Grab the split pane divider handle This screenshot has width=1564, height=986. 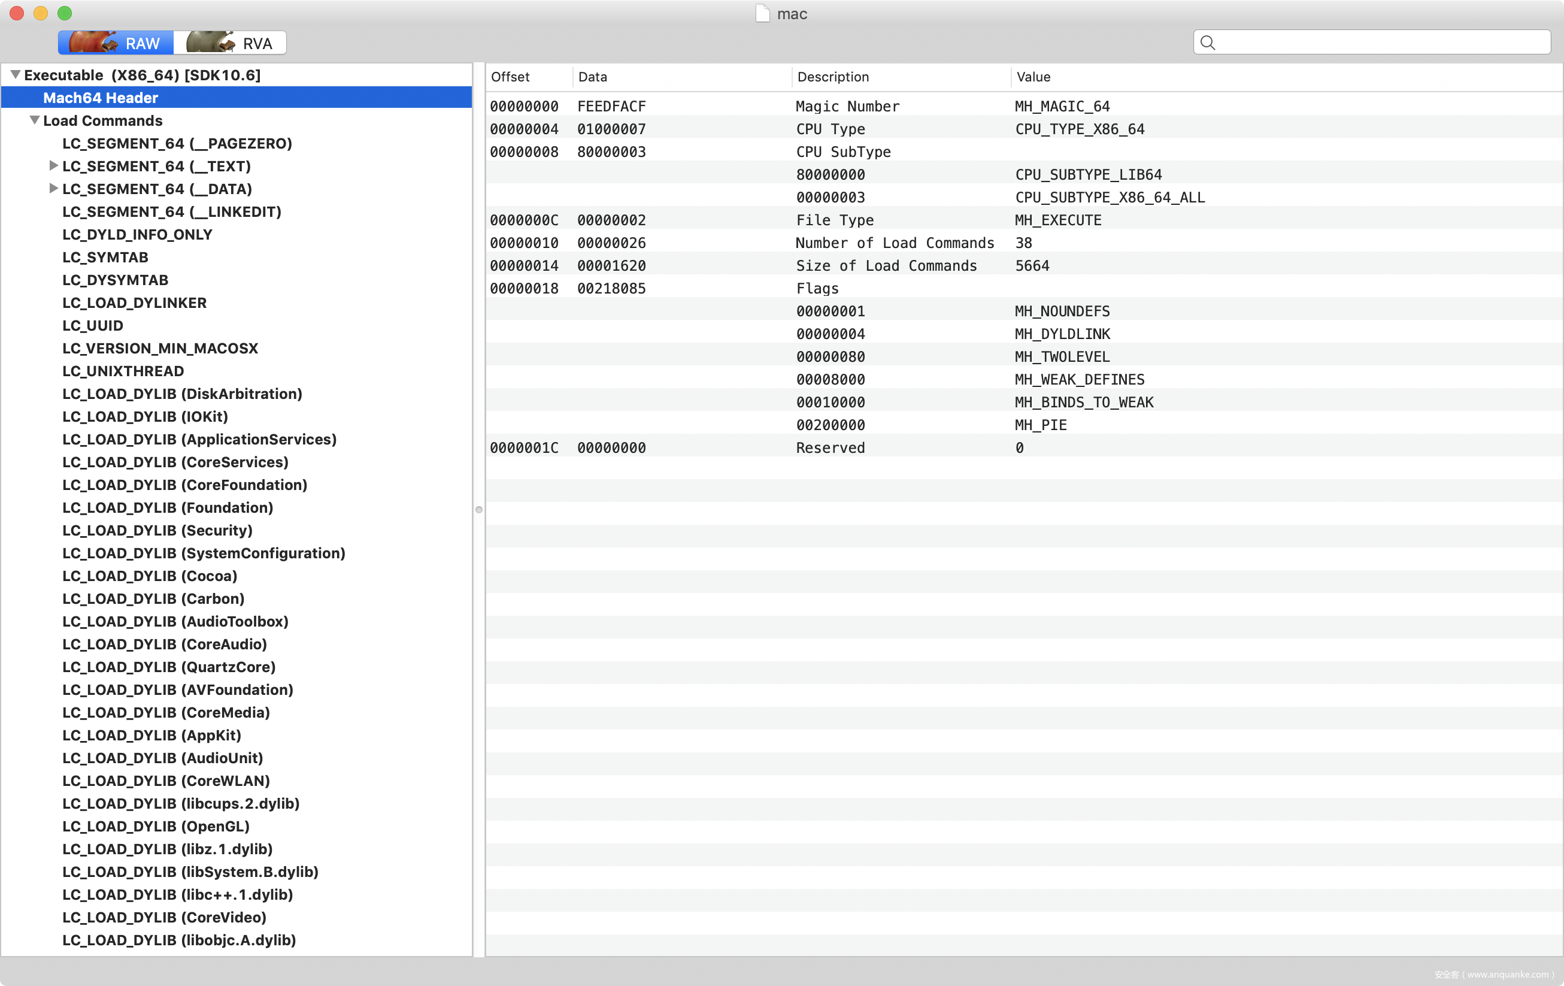coord(478,510)
